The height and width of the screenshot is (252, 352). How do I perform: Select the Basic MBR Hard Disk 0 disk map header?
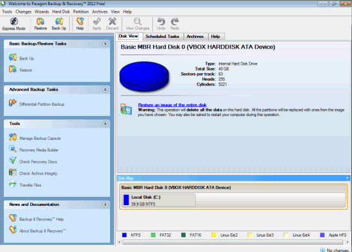tap(176, 187)
